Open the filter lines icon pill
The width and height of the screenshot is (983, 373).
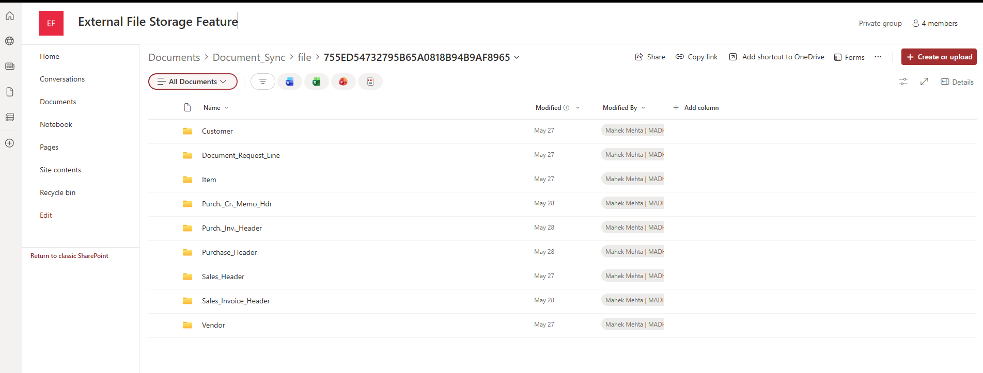[262, 82]
